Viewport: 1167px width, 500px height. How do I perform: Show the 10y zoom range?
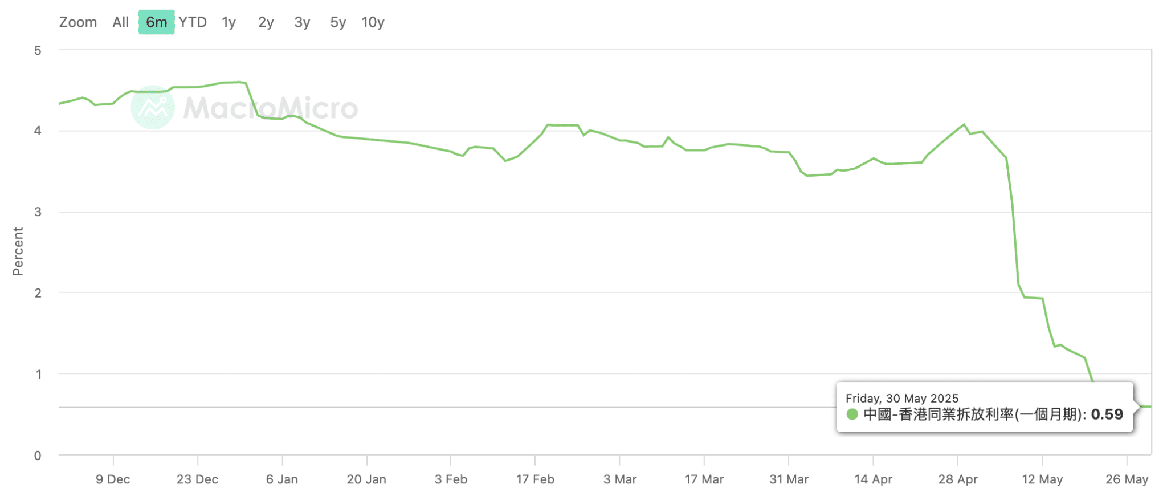coord(373,22)
